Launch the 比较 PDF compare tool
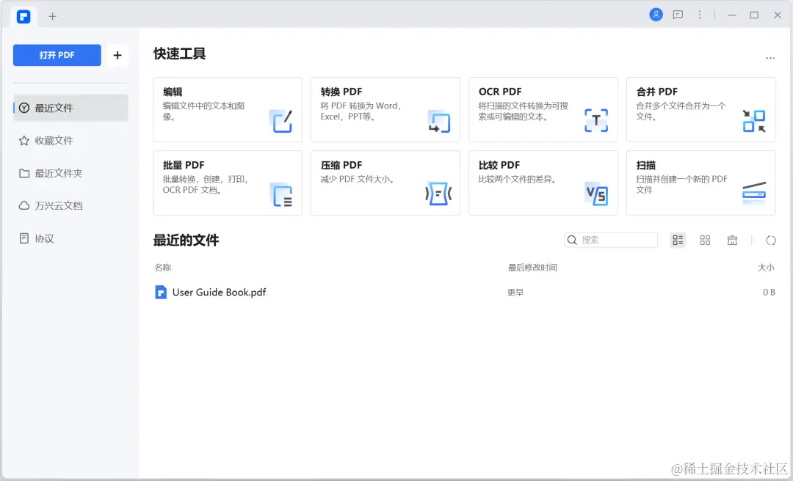 (543, 183)
